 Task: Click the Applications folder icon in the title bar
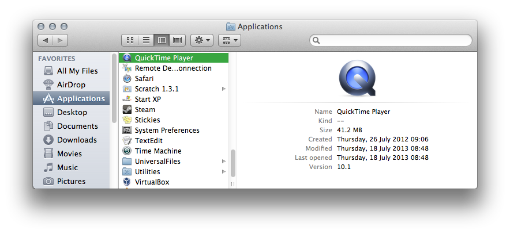[231, 26]
